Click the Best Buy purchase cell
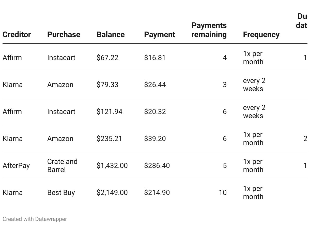 click(61, 193)
